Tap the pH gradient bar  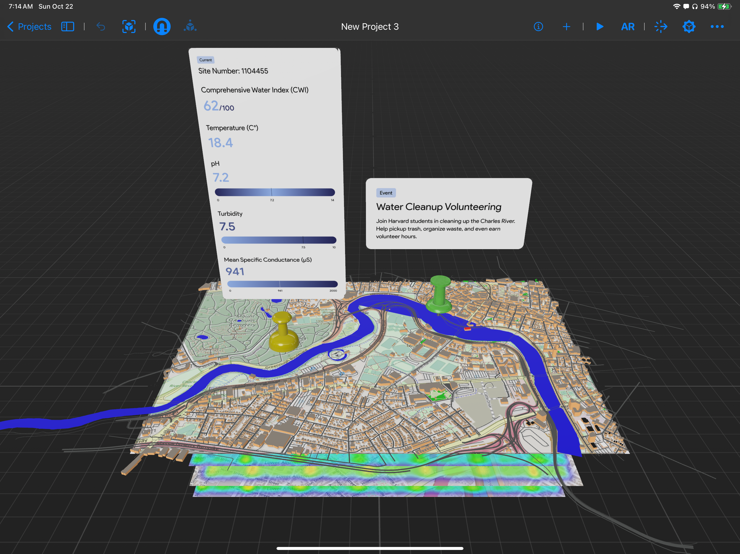275,192
